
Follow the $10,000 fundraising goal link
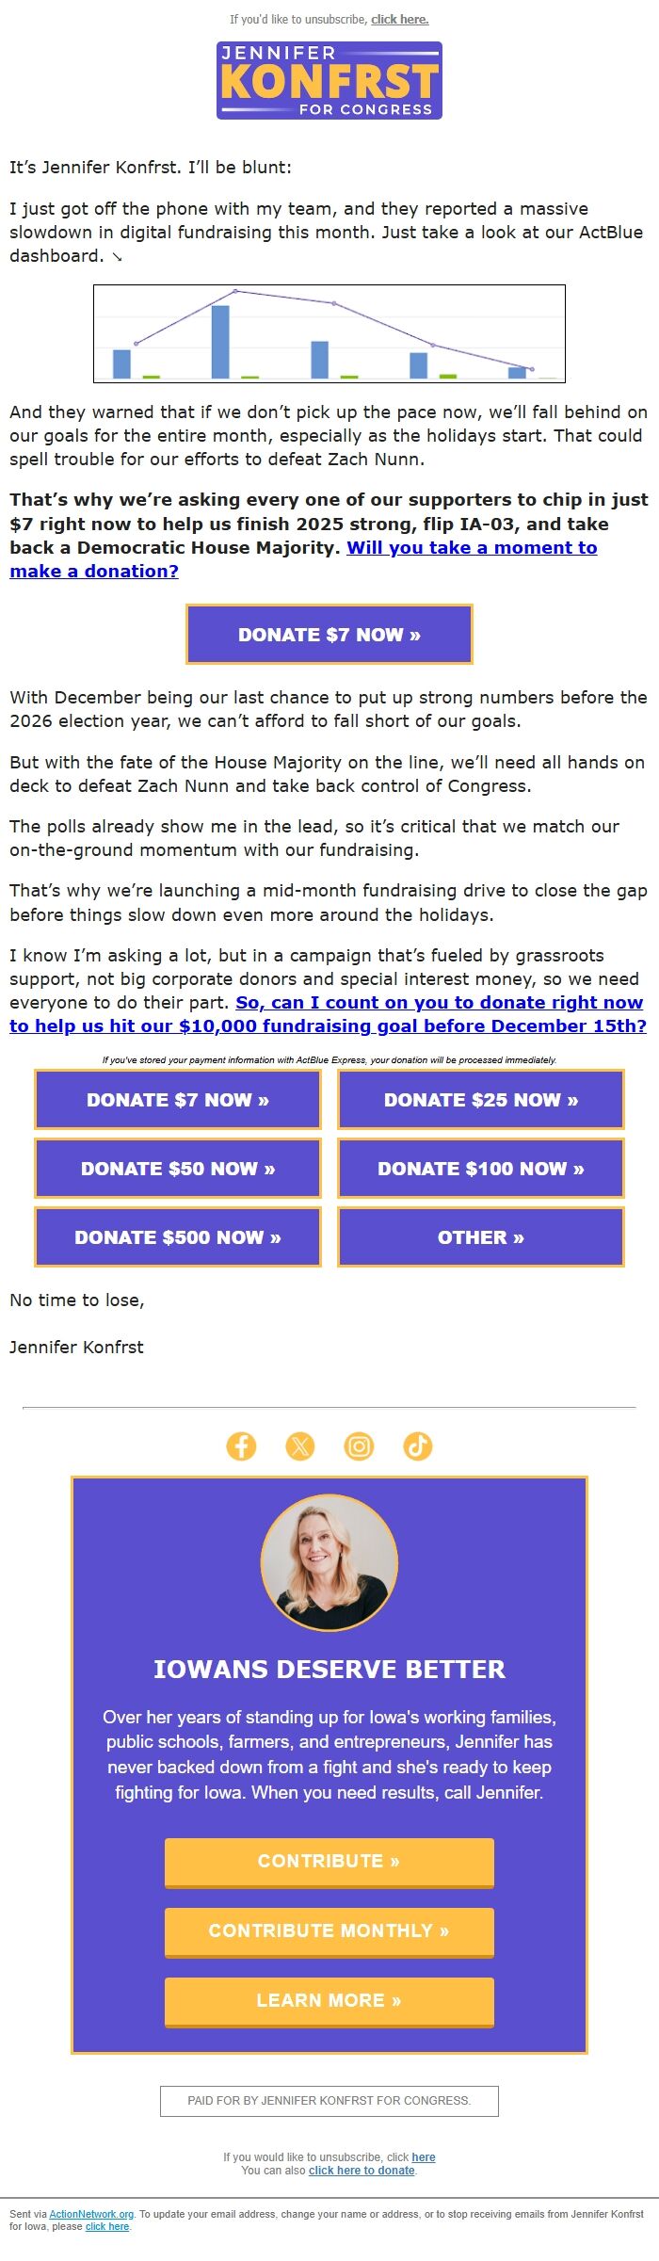(x=328, y=1025)
